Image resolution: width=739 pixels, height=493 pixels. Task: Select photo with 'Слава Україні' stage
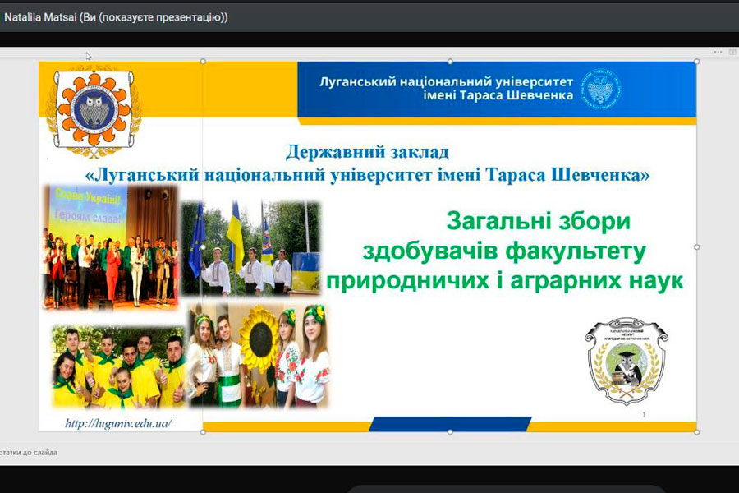click(x=111, y=247)
